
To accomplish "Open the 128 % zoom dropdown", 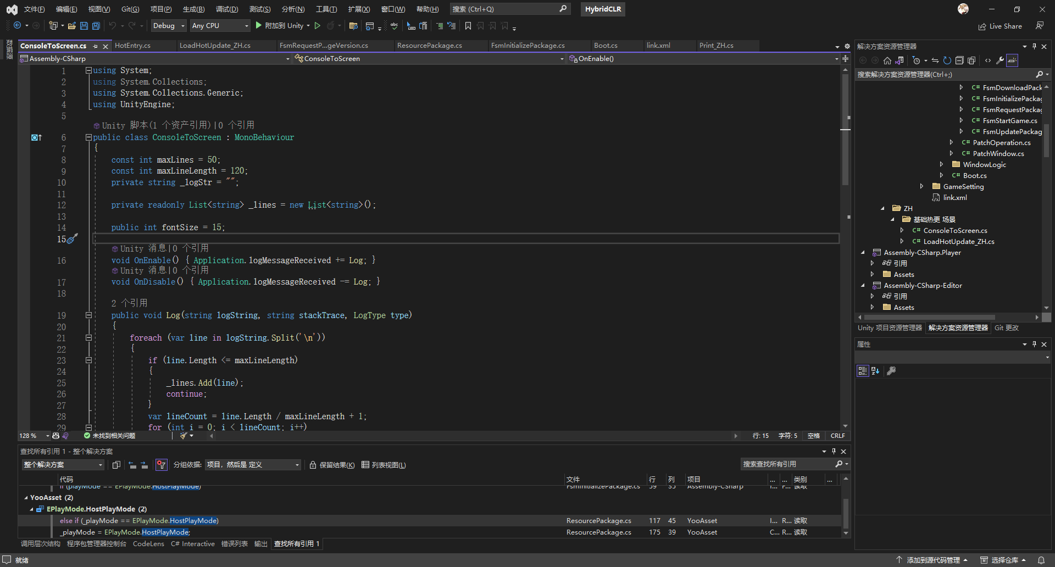I will pos(34,436).
